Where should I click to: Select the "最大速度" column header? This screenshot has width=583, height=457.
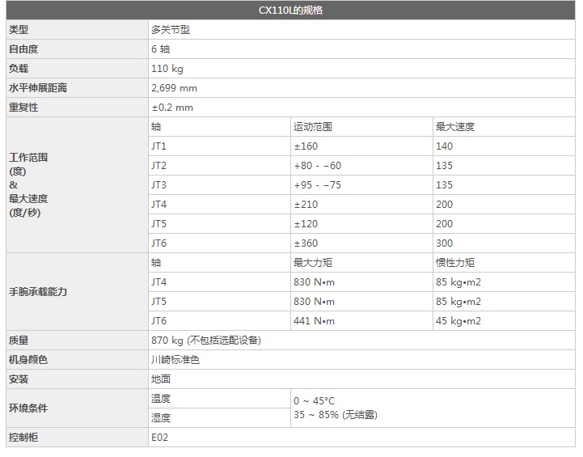(x=455, y=127)
